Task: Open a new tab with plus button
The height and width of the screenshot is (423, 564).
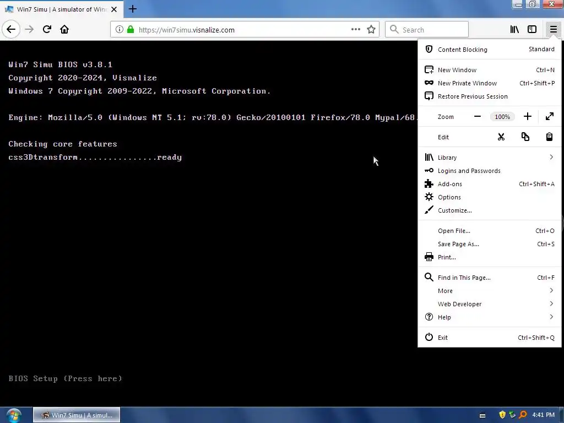Action: tap(132, 9)
